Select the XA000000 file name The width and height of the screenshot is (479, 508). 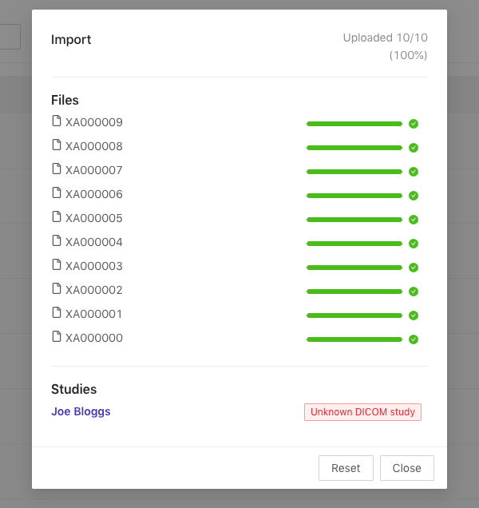(94, 338)
